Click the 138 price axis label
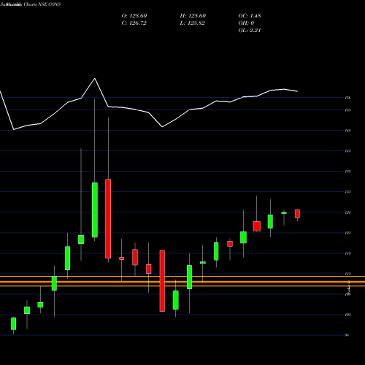This screenshot has width=365, height=365. click(347, 172)
